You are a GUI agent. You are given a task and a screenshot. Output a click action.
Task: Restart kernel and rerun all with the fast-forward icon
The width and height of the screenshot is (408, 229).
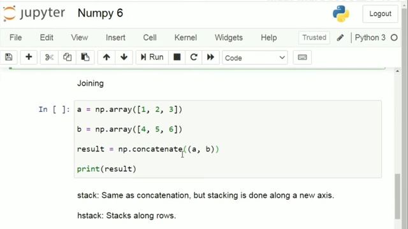(210, 57)
